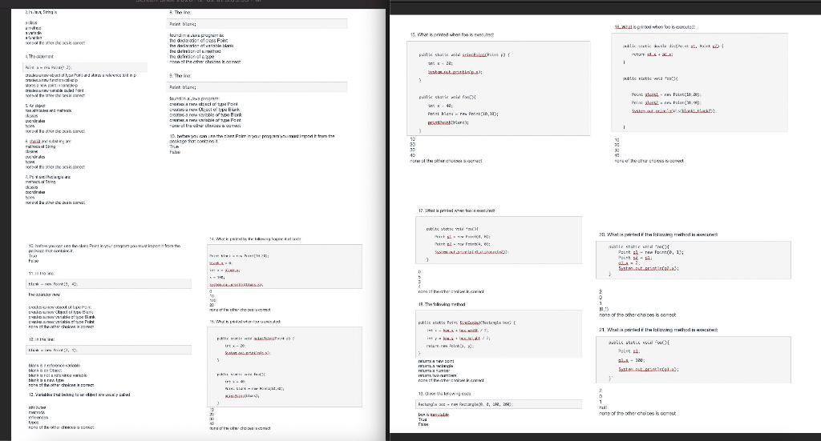Viewport: 821px width, 441px height.
Task: Click question 6 about charAt and substring
Action: click(x=48, y=141)
